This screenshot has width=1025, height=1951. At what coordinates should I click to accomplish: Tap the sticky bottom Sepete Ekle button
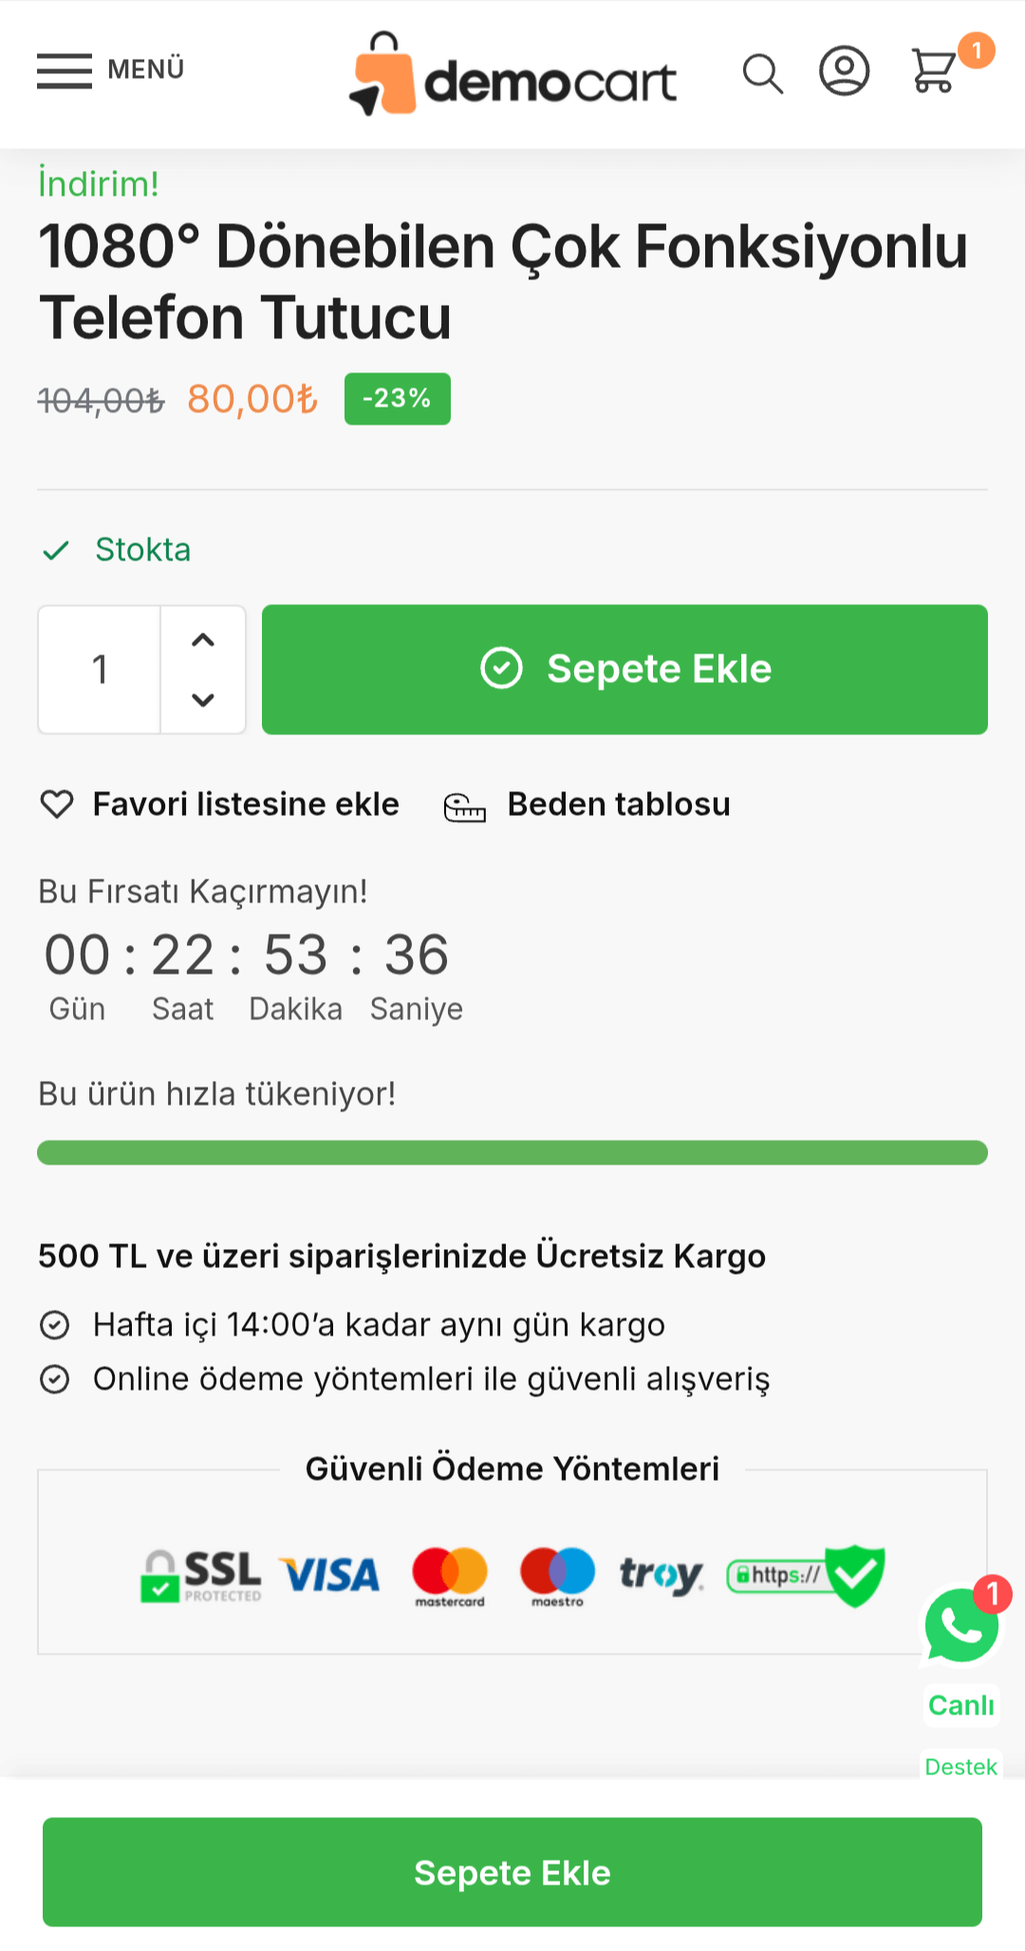[x=512, y=1872]
